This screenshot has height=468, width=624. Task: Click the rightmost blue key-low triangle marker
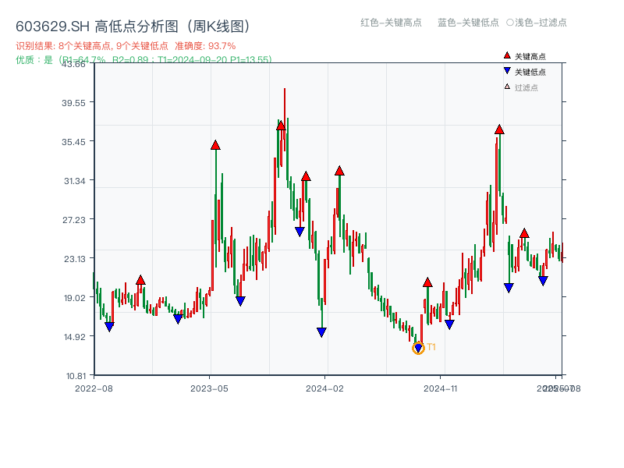[543, 278]
